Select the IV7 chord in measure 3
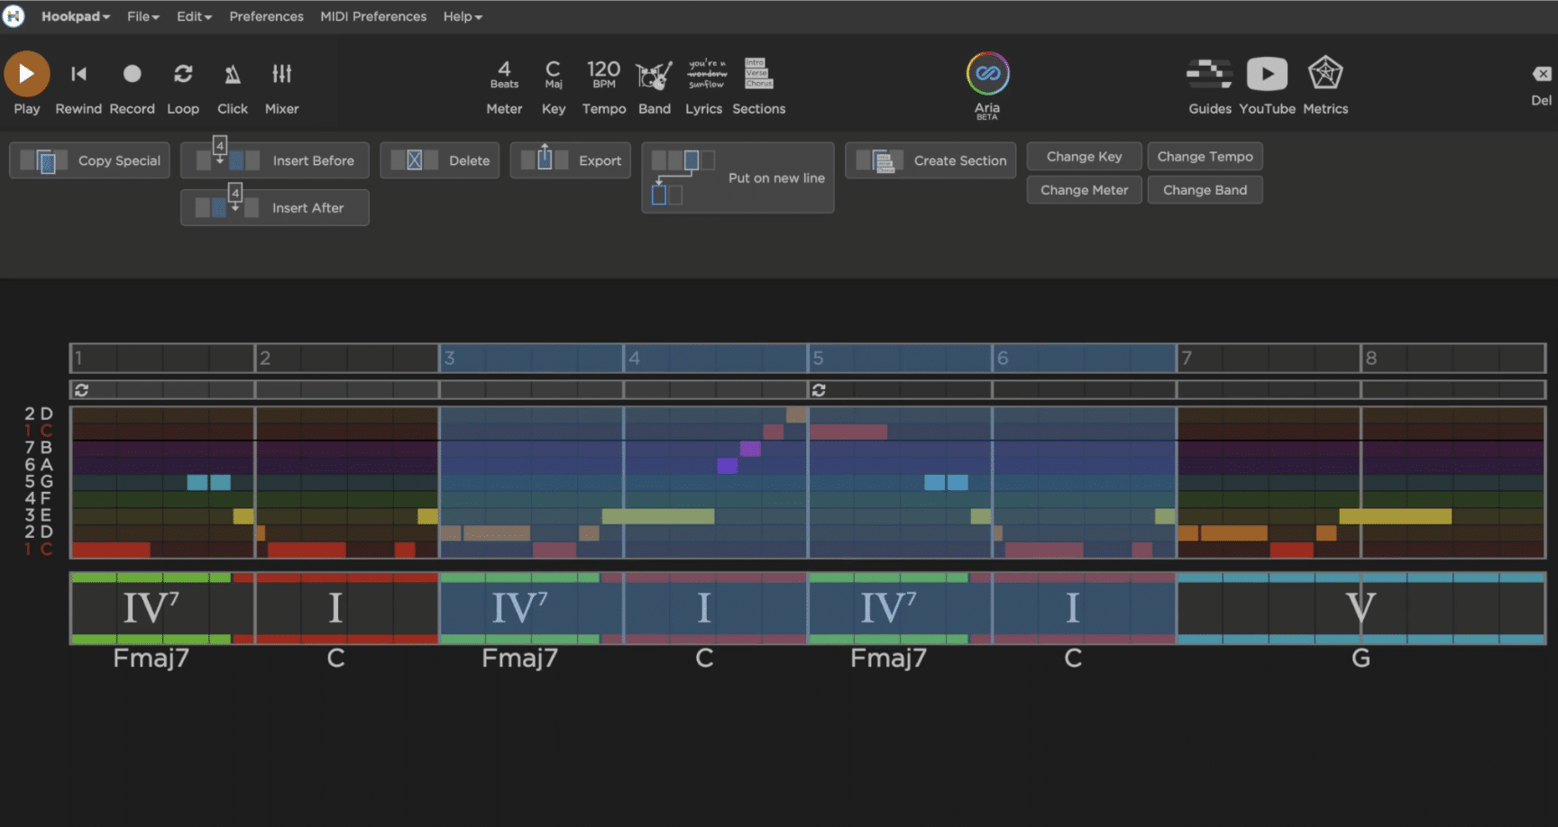1558x827 pixels. click(x=520, y=608)
